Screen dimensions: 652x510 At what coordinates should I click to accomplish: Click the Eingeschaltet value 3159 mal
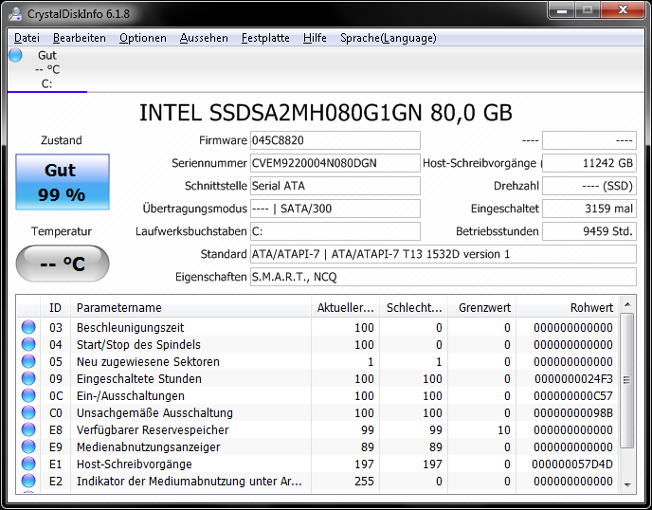tap(589, 209)
